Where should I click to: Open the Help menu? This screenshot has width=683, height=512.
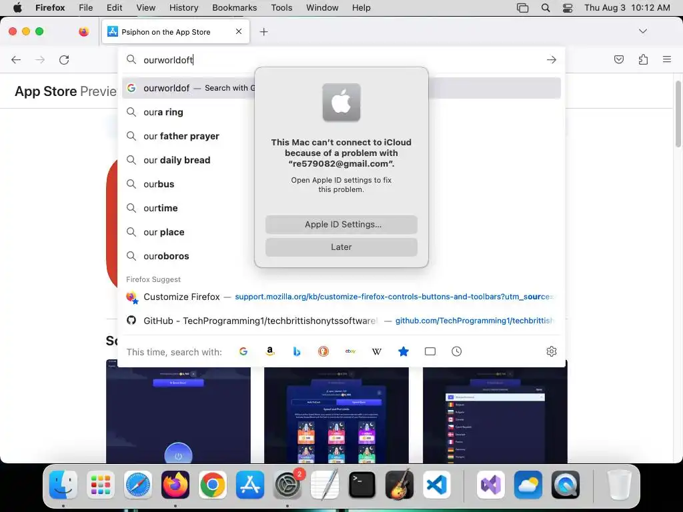pos(361,7)
